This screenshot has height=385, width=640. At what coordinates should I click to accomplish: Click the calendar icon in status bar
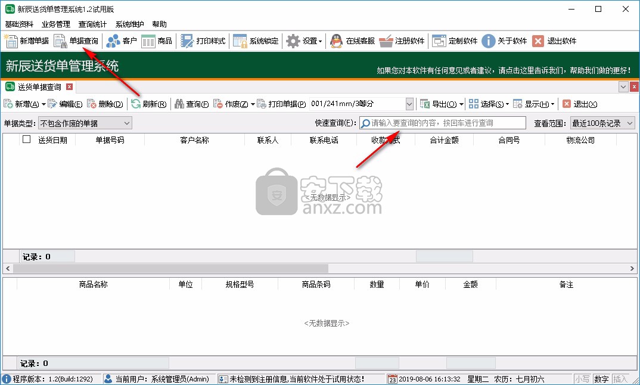pyautogui.click(x=392, y=379)
